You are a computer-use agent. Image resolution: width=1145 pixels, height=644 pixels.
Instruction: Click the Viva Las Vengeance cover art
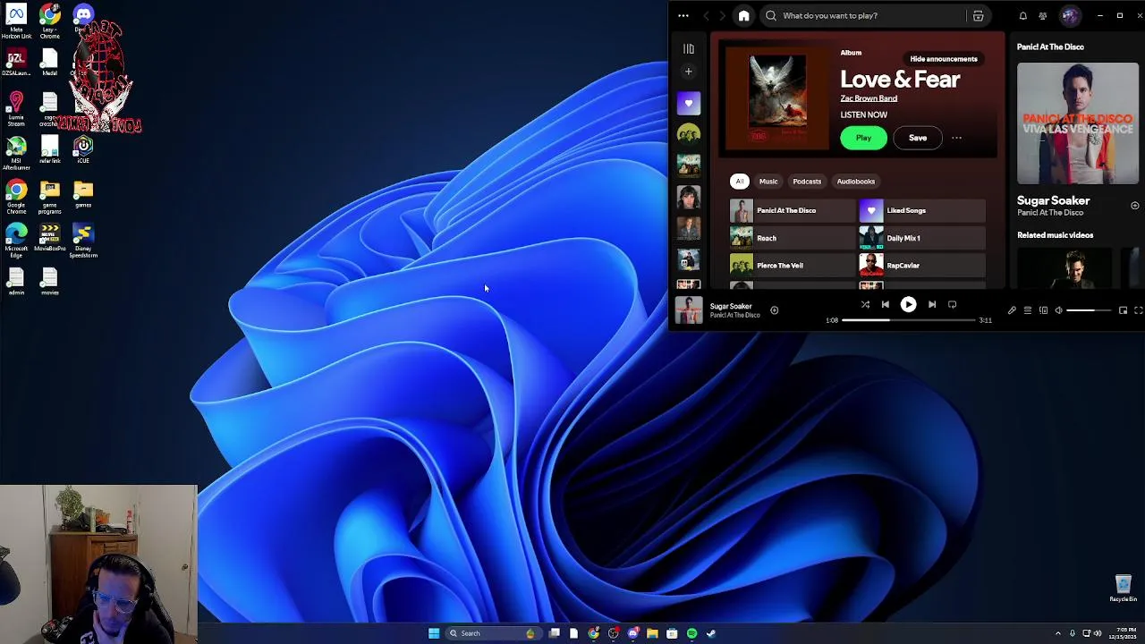1078,123
